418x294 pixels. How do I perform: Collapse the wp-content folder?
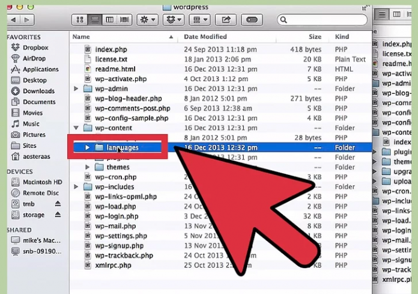(x=76, y=128)
